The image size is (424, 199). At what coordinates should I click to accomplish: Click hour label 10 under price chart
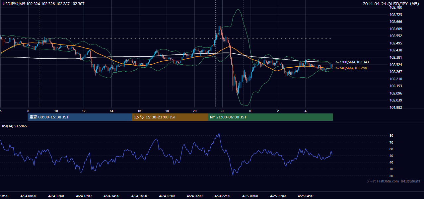[56, 111]
